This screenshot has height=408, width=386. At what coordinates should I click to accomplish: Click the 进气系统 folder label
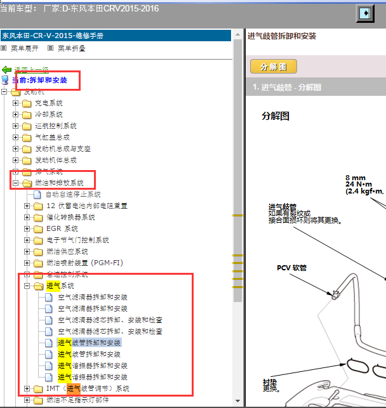(x=60, y=286)
